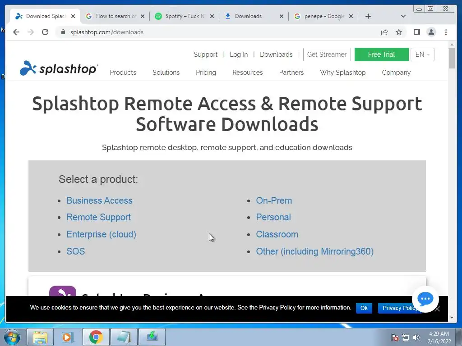Select the Remote Support product link
Viewport: 462px width, 346px height.
coord(98,217)
